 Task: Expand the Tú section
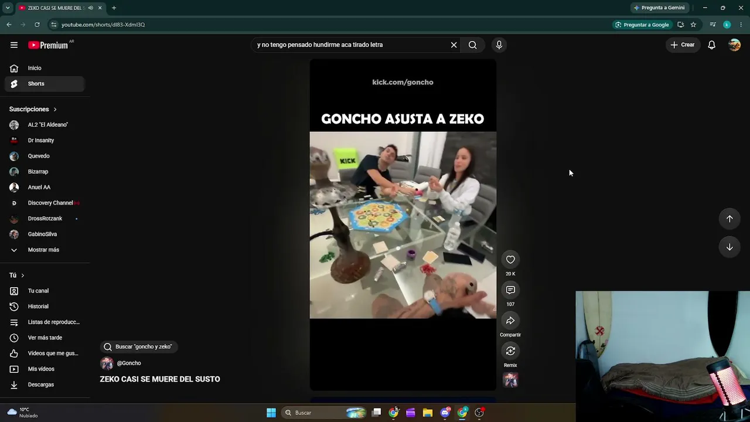17,275
